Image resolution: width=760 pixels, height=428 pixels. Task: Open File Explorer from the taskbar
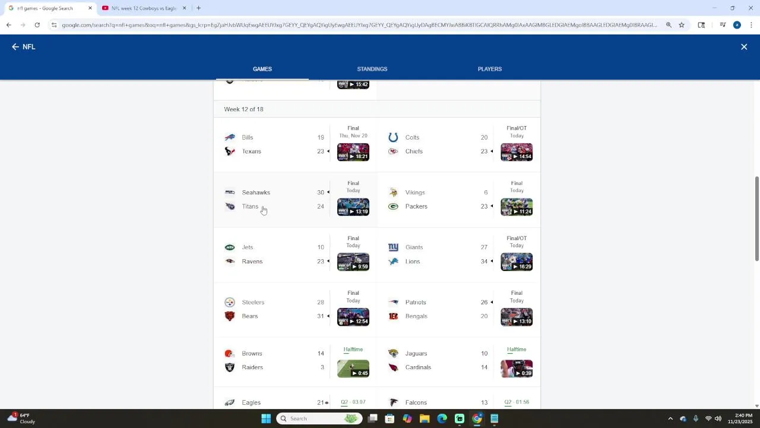click(425, 418)
